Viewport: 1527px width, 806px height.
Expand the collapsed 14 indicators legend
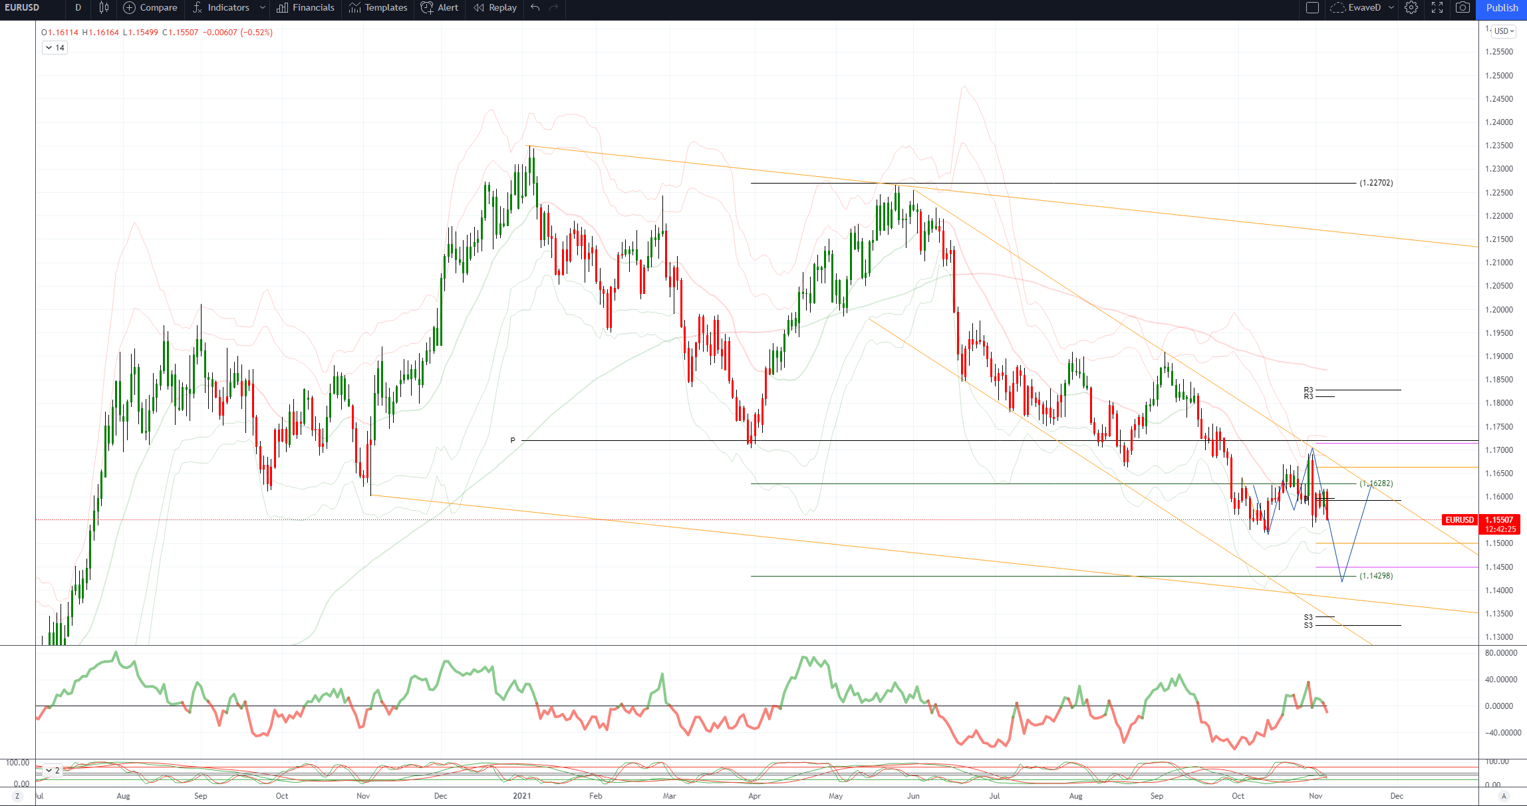click(55, 48)
